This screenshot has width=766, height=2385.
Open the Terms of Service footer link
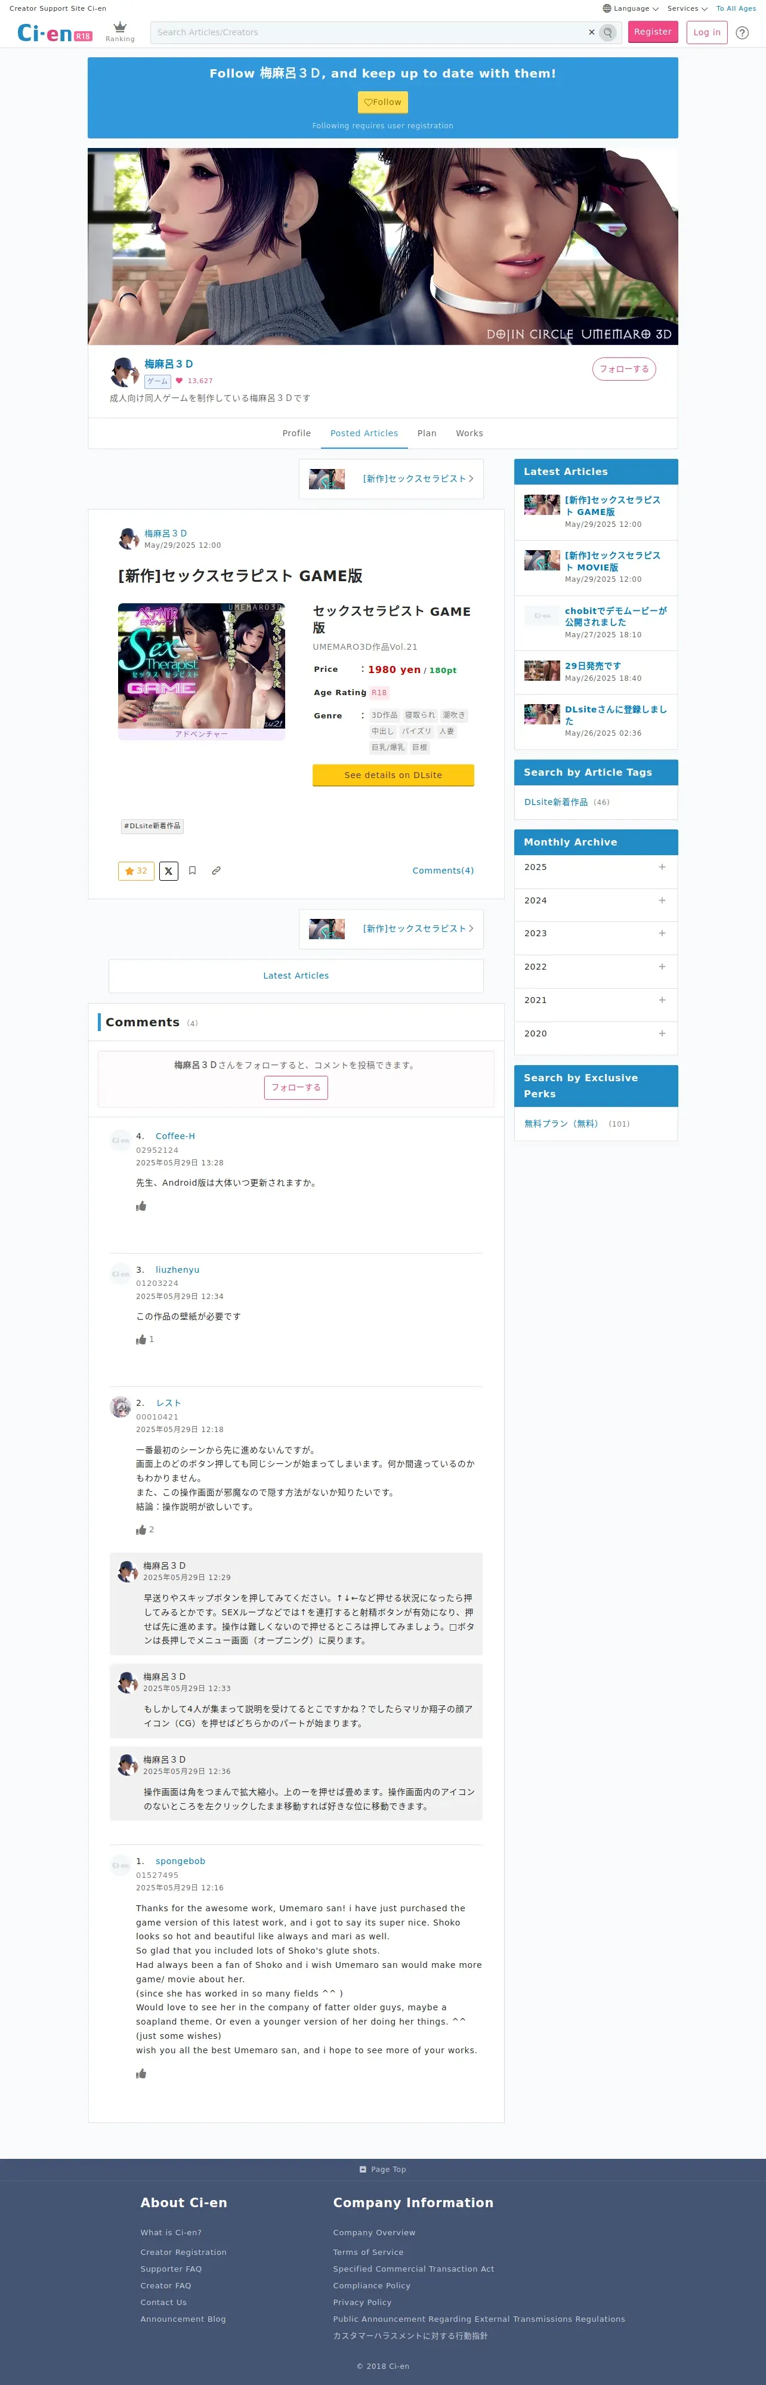click(368, 2253)
